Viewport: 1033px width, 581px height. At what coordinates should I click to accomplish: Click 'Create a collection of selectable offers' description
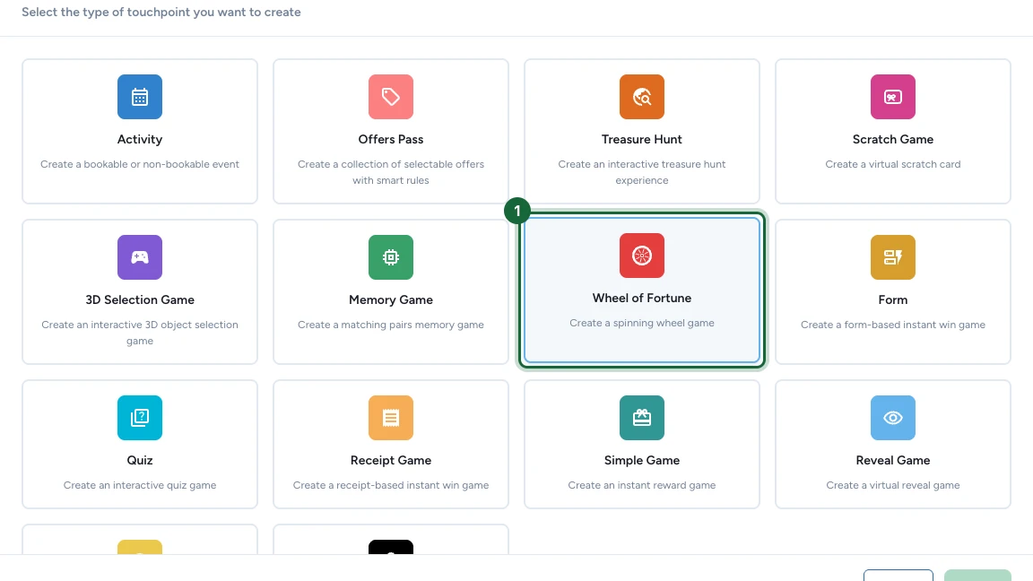391,172
